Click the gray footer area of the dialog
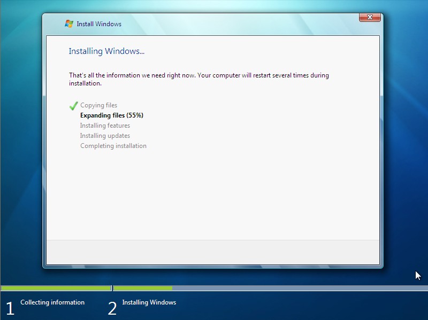Viewport: 428px width, 320px height. 214,254
